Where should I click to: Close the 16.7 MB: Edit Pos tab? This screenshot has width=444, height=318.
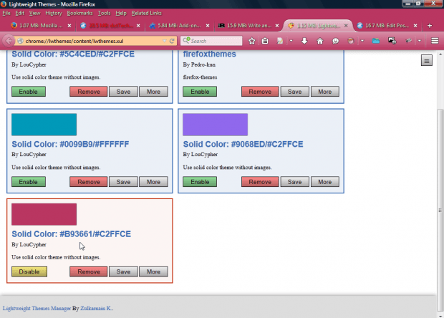coord(415,26)
